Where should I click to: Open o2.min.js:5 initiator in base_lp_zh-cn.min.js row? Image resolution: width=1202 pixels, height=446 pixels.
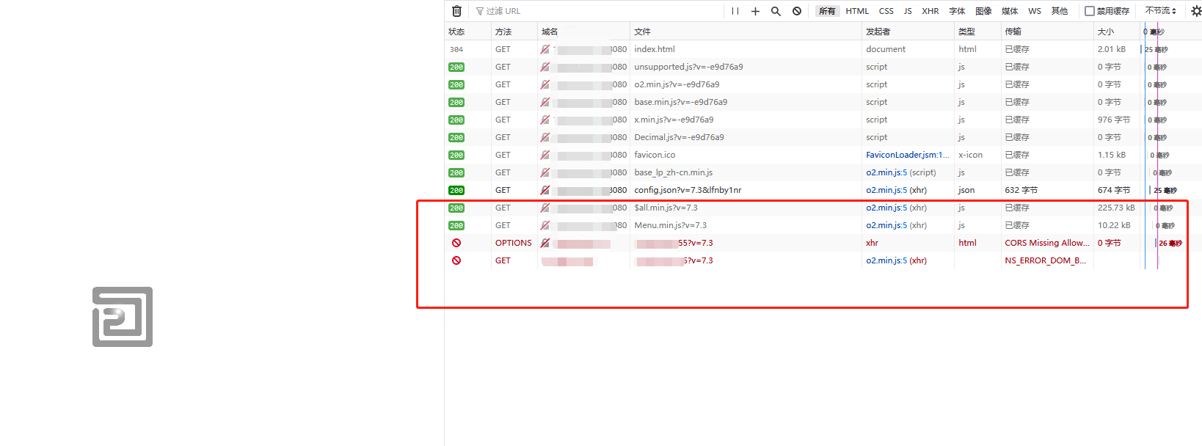point(886,172)
